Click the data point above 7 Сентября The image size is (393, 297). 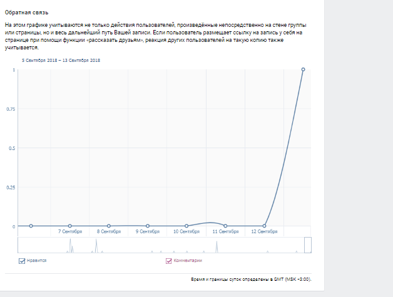[70, 226]
